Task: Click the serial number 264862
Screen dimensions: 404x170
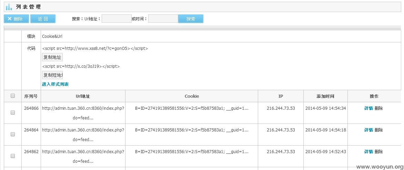Action: click(x=31, y=152)
